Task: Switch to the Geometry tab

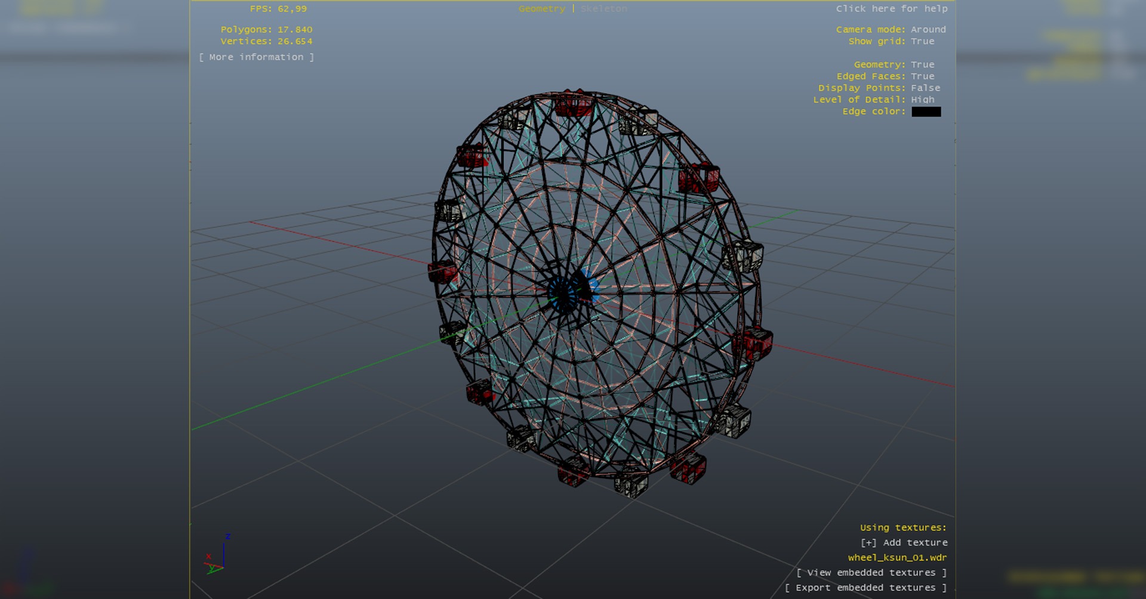Action: tap(541, 9)
